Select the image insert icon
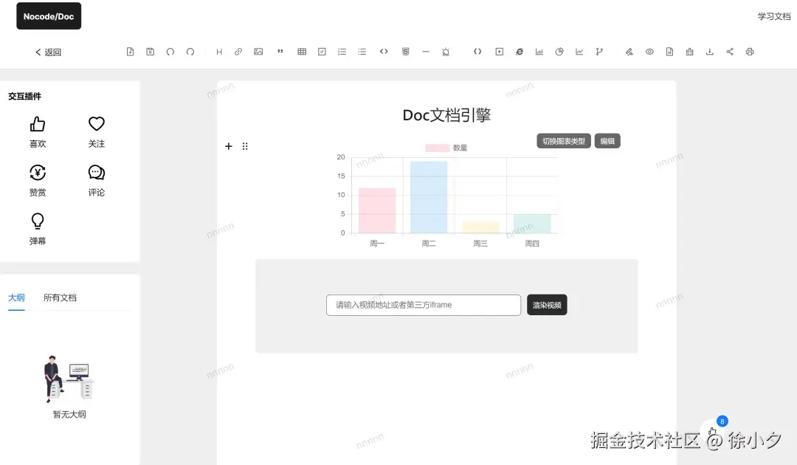Screen dimensions: 797x465 258,52
